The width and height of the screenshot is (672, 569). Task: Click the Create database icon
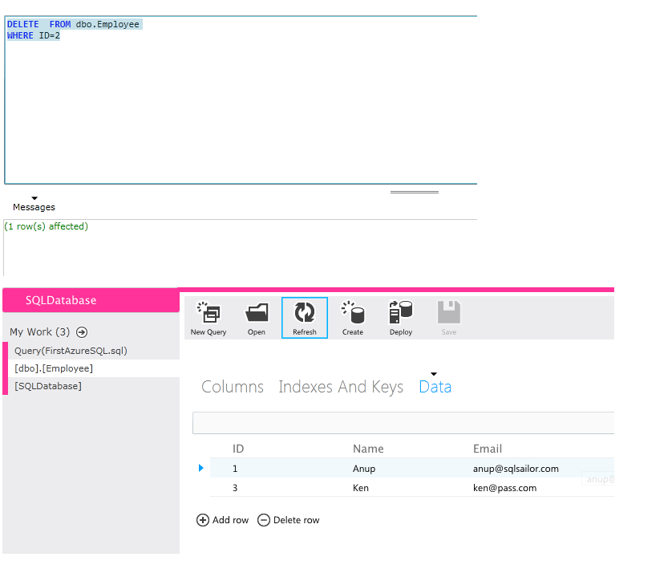pos(353,313)
